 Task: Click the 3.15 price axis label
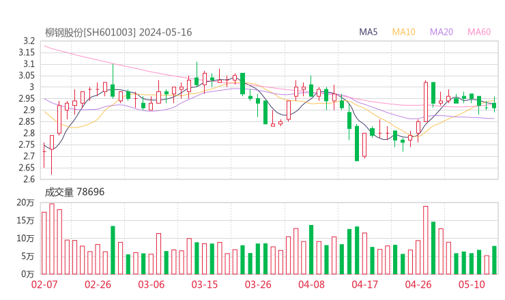27,52
